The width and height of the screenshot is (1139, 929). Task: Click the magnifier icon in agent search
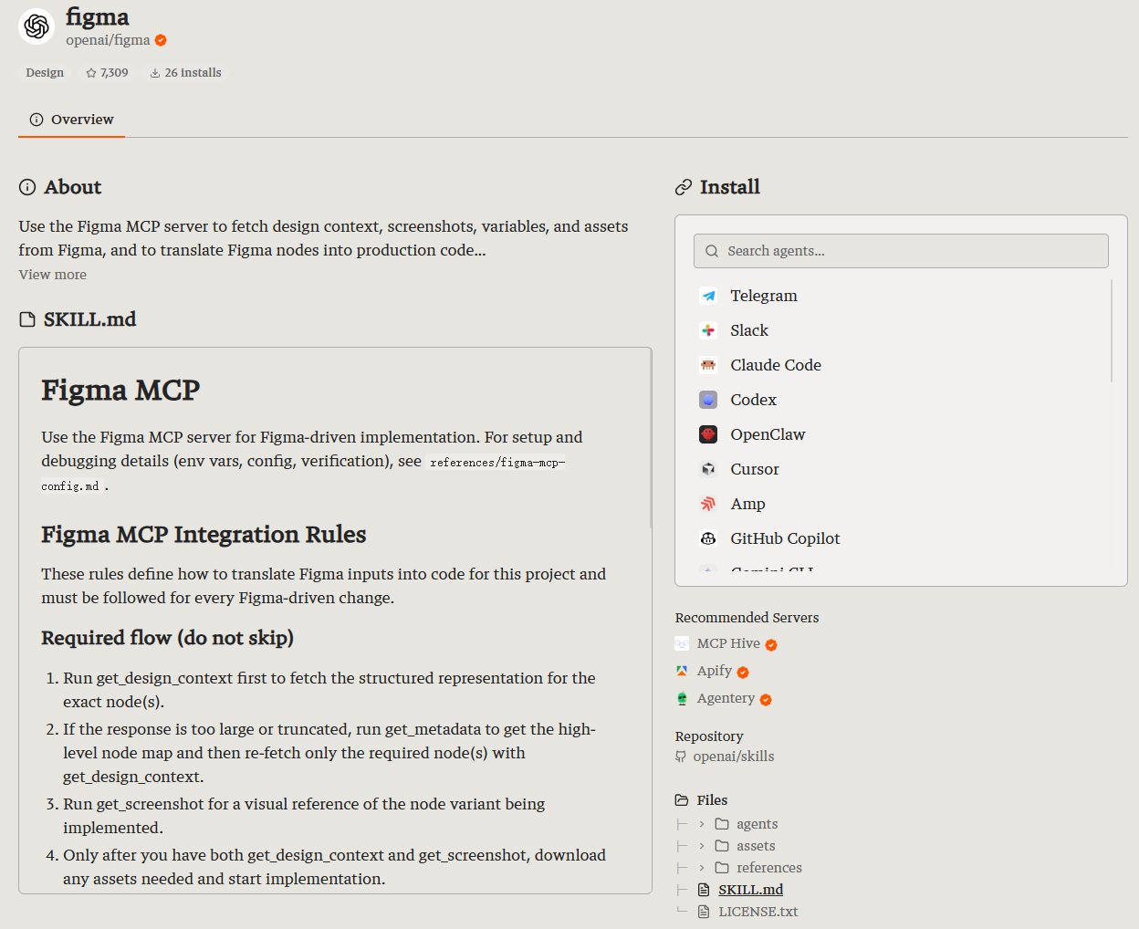712,251
